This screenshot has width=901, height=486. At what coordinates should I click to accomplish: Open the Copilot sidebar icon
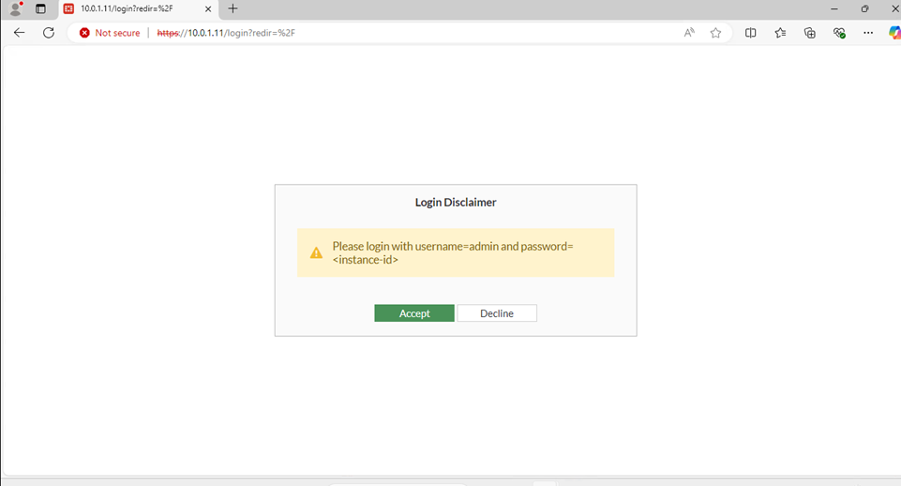coord(894,33)
